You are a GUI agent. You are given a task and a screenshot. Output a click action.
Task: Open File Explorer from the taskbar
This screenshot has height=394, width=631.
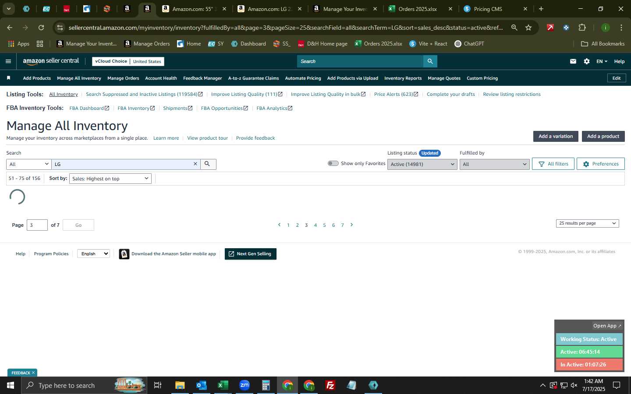coord(180,385)
